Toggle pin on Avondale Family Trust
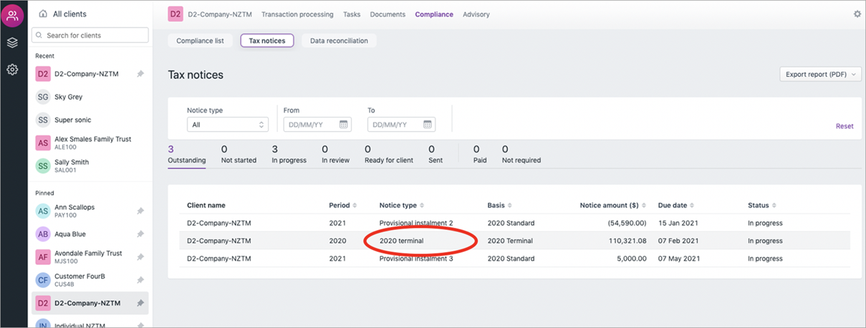 140,257
